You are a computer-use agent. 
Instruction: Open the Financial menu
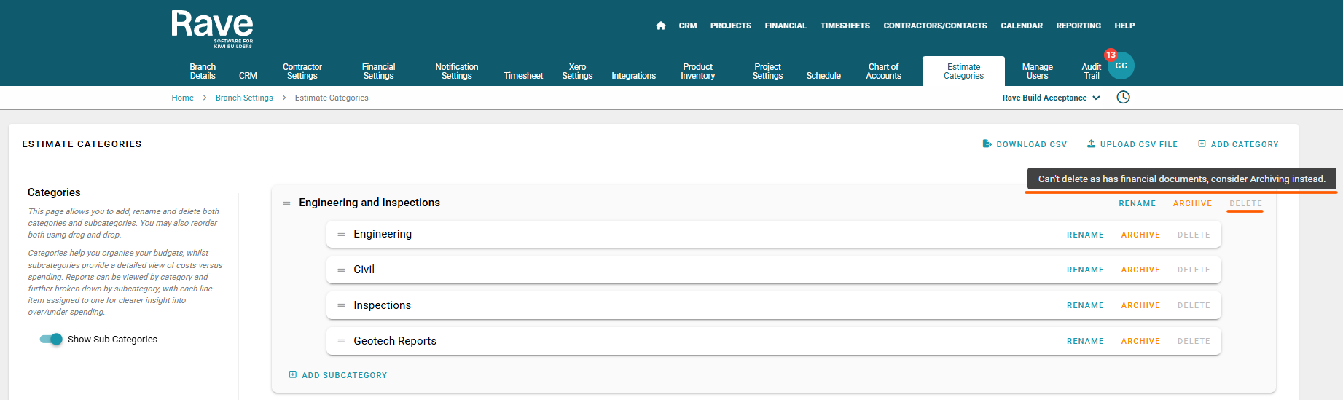pos(785,26)
